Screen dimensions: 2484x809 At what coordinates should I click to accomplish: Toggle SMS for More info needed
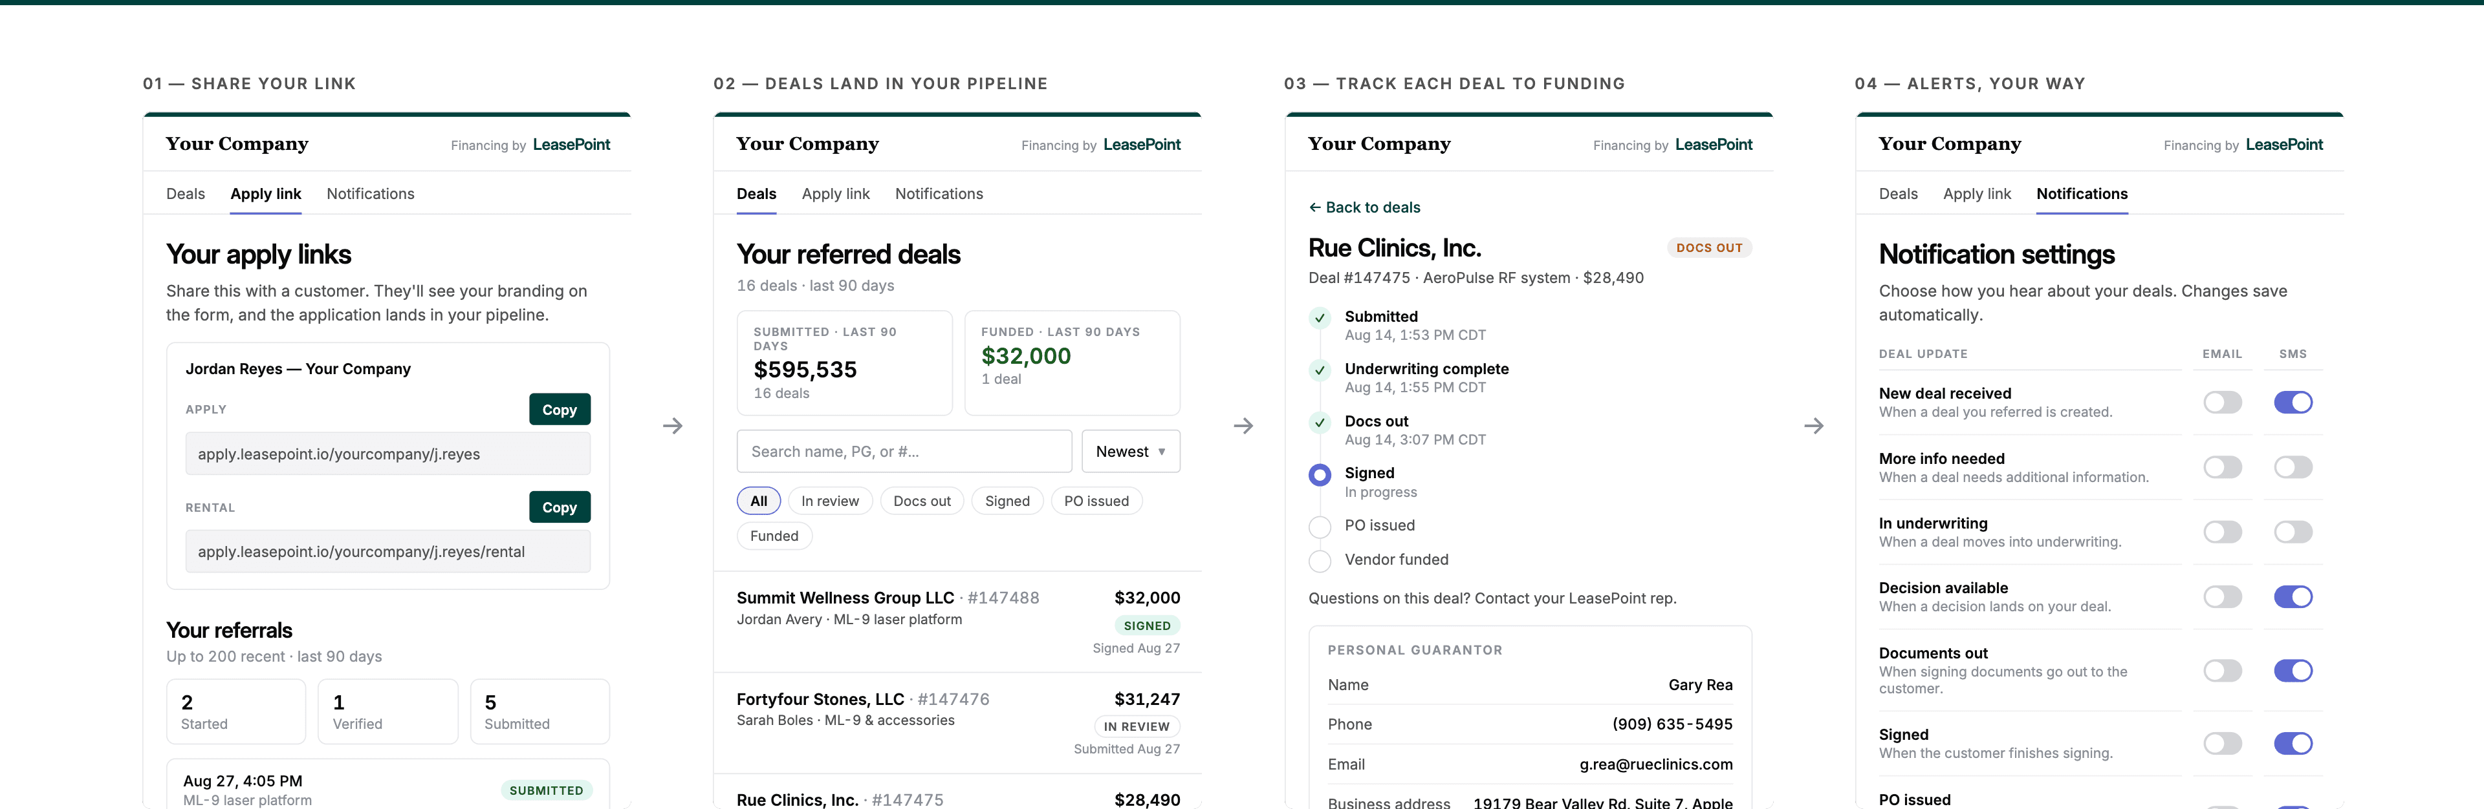tap(2293, 467)
